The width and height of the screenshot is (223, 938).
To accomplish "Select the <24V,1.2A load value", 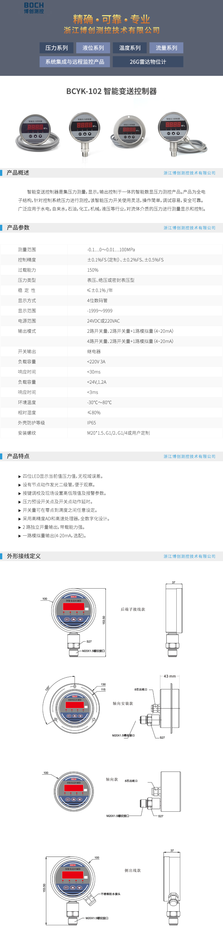I will pyautogui.click(x=97, y=382).
